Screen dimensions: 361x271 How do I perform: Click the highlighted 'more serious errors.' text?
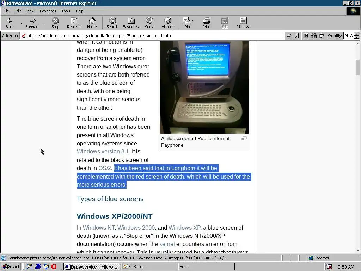coord(102,185)
